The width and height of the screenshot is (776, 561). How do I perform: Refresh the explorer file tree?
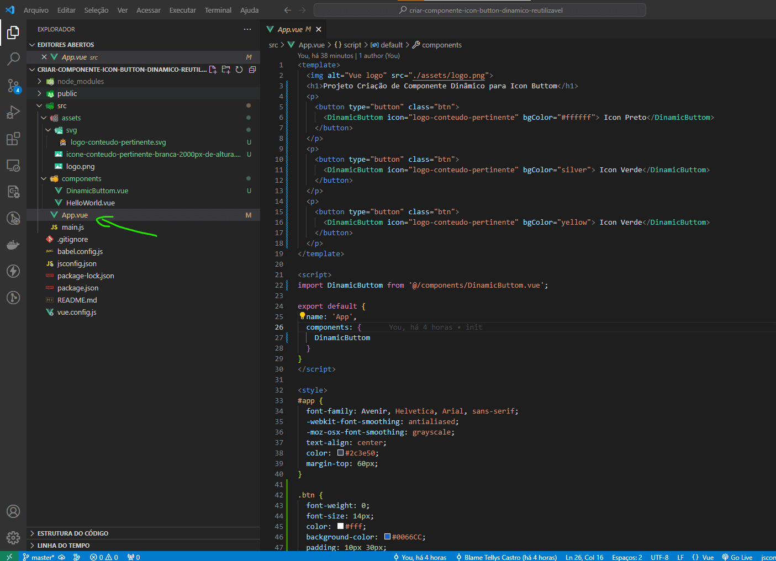coord(239,70)
